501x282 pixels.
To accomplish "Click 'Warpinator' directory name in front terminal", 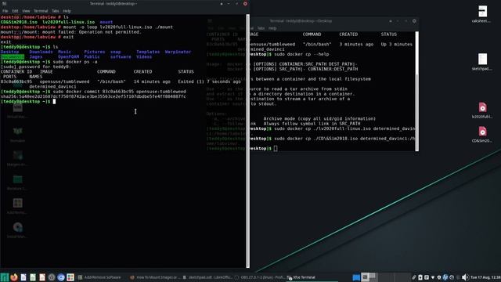I will click(x=178, y=52).
